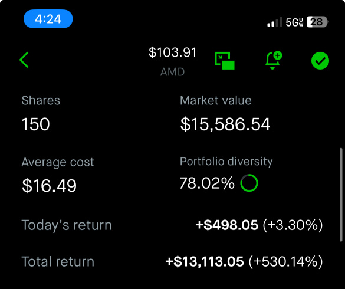Screen dimensions: 345x289
Task: Tap the $16.49 average cost value
Action: coord(50,186)
